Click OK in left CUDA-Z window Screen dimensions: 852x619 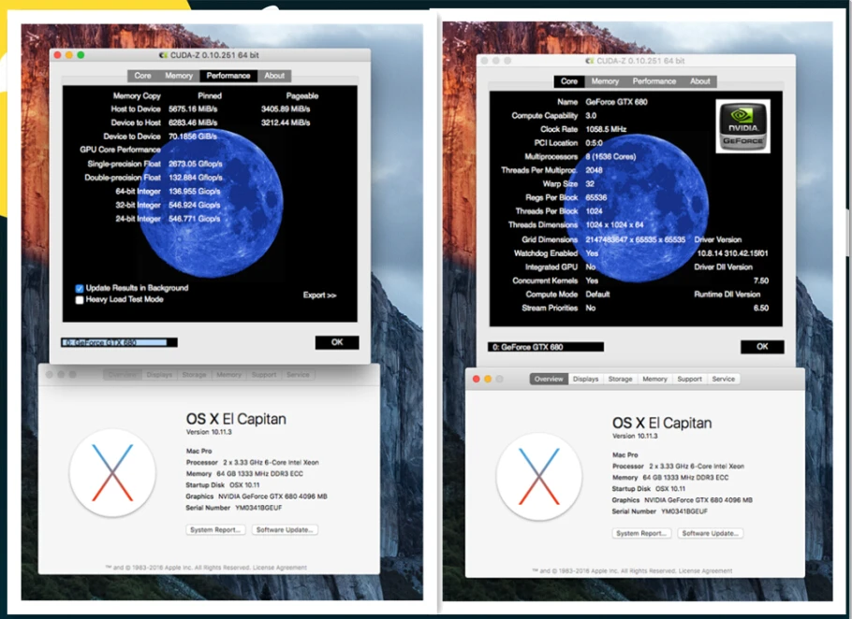coord(337,342)
